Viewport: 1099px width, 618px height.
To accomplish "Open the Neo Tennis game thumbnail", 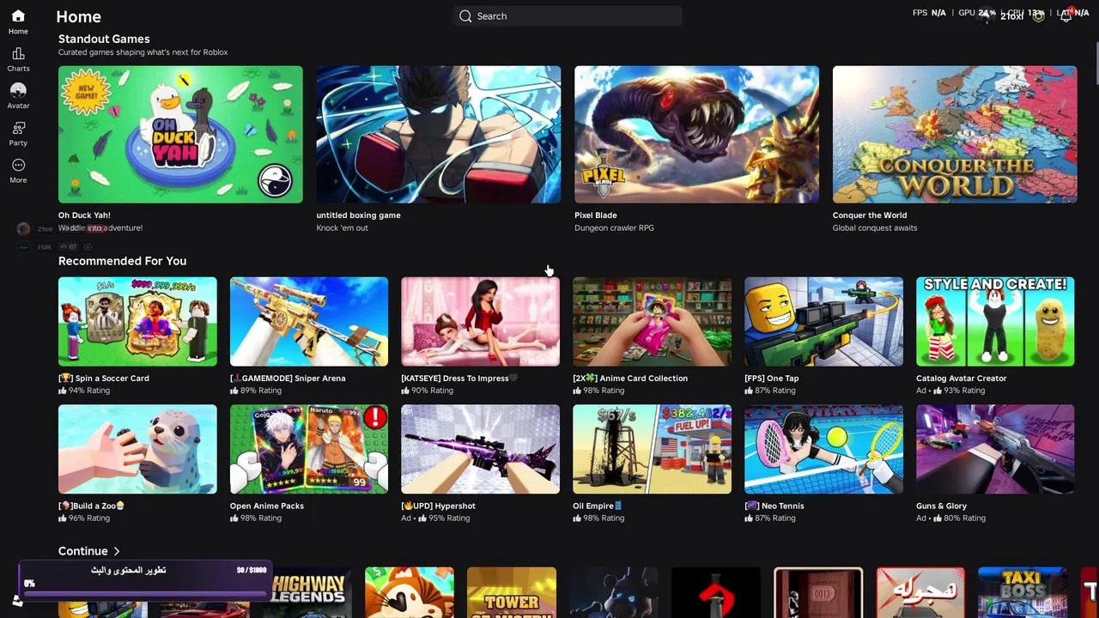I will point(823,449).
